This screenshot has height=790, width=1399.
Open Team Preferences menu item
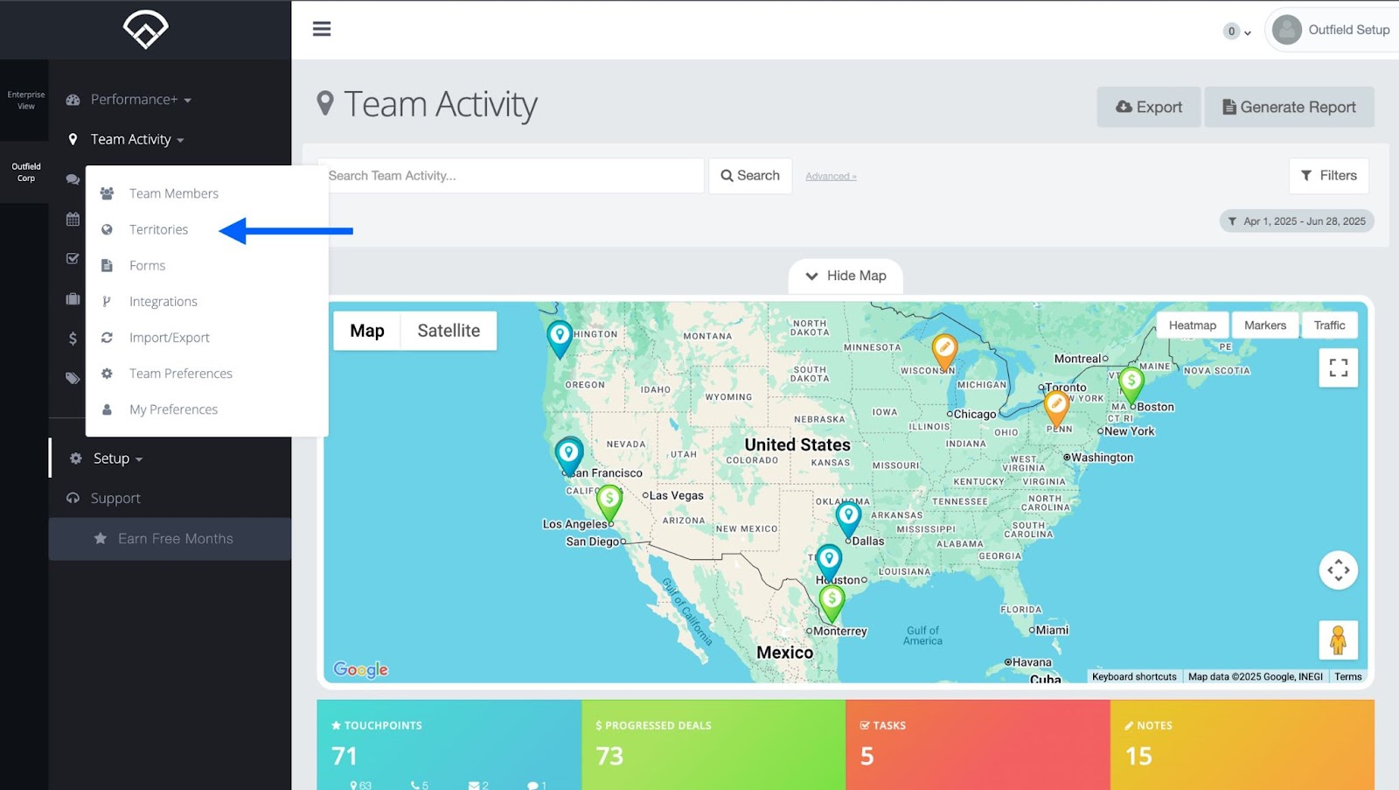[x=181, y=374]
